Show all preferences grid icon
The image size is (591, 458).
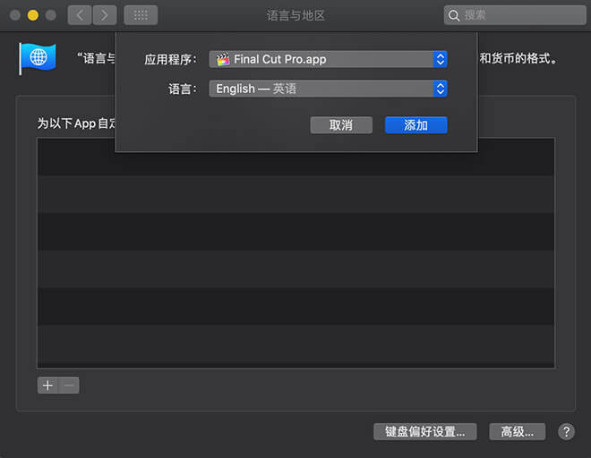141,15
